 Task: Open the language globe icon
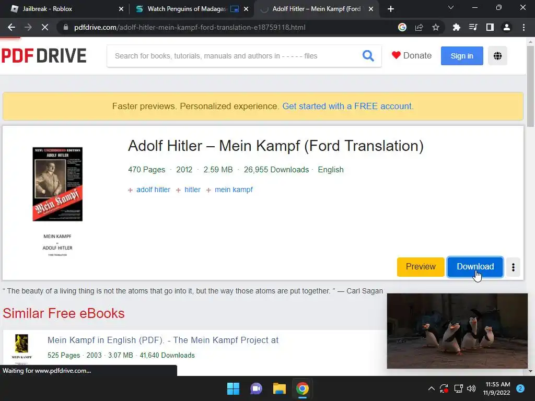497,56
